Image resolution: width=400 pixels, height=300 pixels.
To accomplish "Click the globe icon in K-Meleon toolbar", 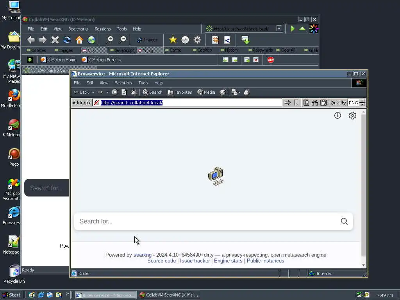I will click(91, 40).
